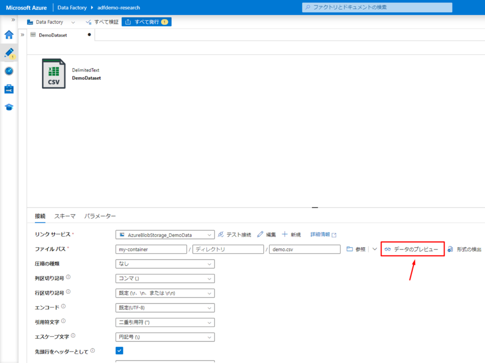Switch to the スキーマ tab

click(x=65, y=216)
